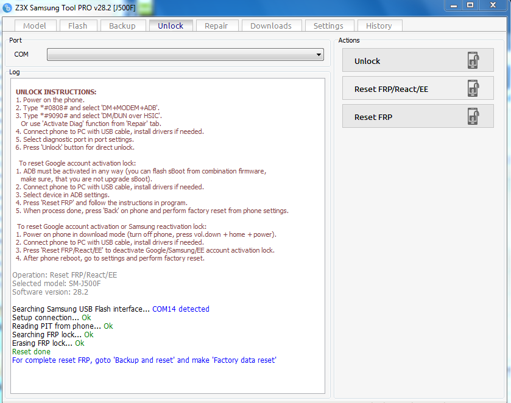
Task: Click 'Software version: 28.2' log line
Action: tap(50, 292)
